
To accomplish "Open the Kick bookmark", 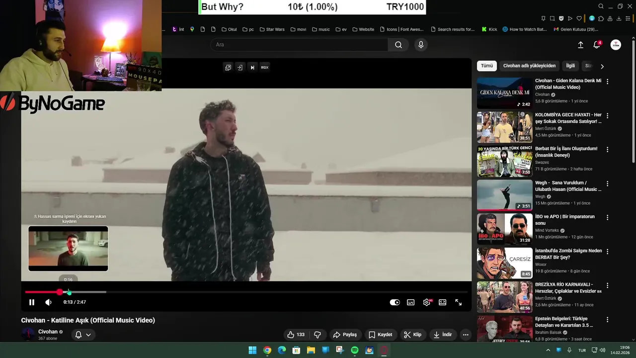I will (x=489, y=29).
